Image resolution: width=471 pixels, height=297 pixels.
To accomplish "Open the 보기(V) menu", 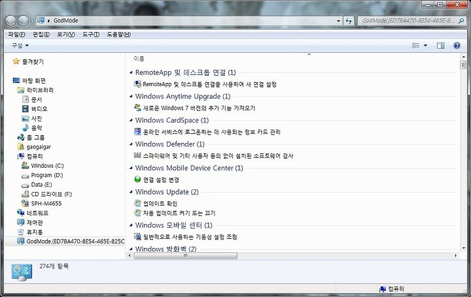I will 66,35.
